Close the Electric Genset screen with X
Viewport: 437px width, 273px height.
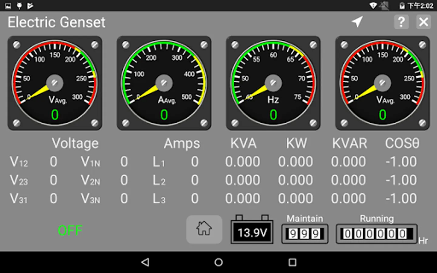(423, 22)
